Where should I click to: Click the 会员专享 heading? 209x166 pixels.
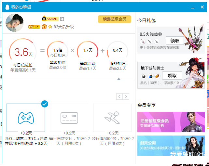146,105
